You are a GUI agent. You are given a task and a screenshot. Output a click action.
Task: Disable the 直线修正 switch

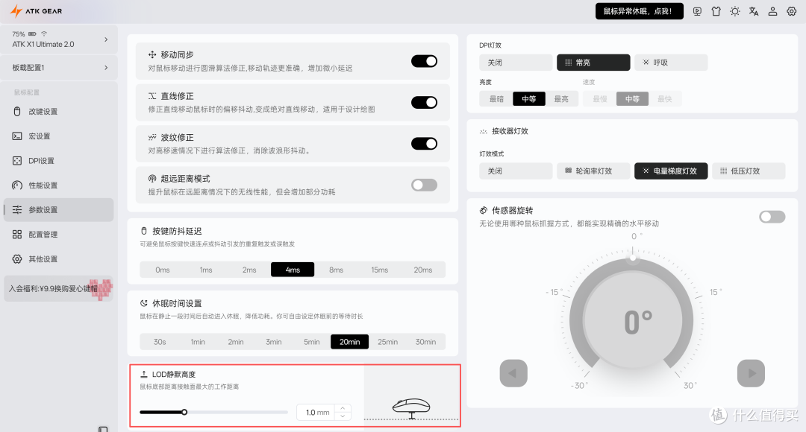[x=424, y=102]
